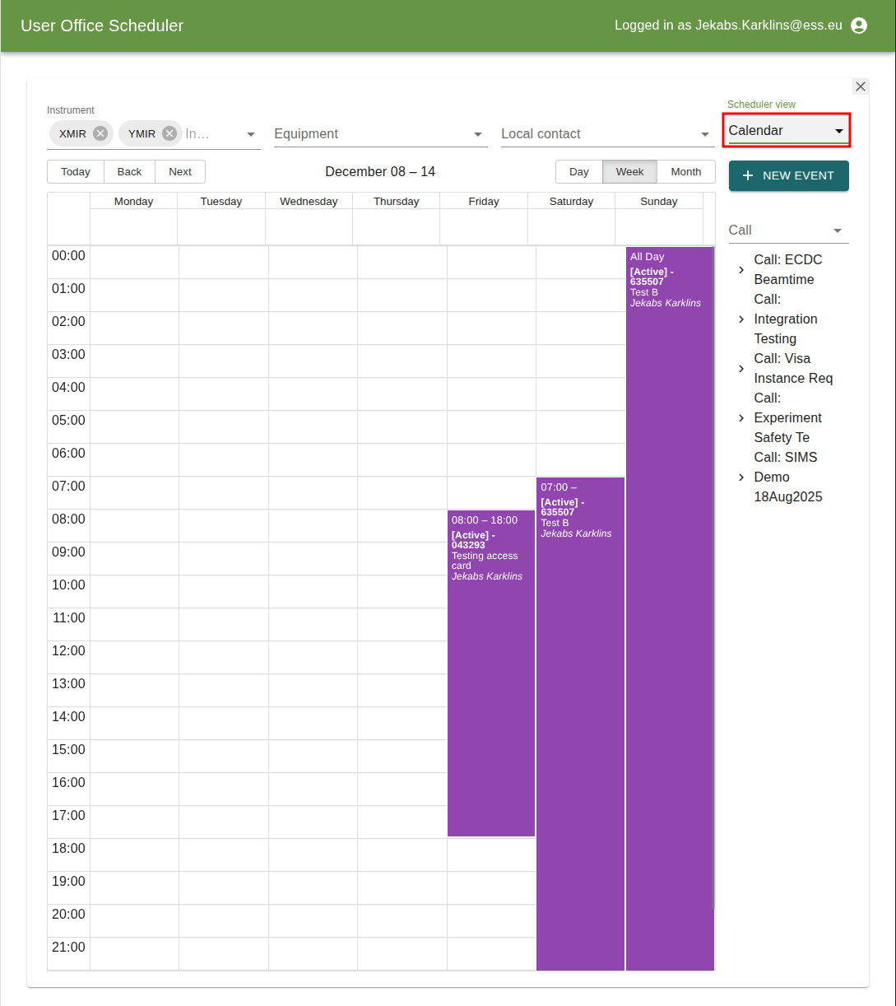This screenshot has width=896, height=1006.
Task: Open the Scheduler view Calendar dropdown
Action: 786,130
